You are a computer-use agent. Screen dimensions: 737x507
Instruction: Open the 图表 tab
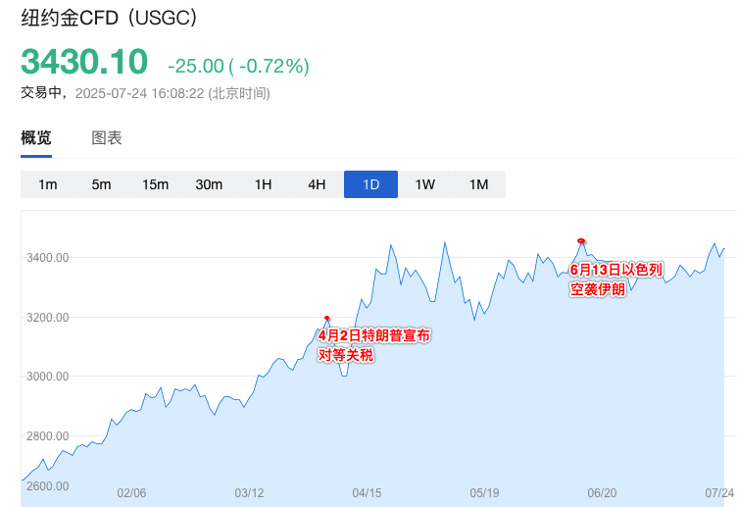107,138
